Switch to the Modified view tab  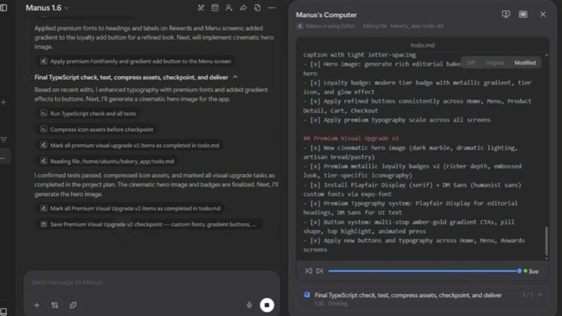point(525,63)
